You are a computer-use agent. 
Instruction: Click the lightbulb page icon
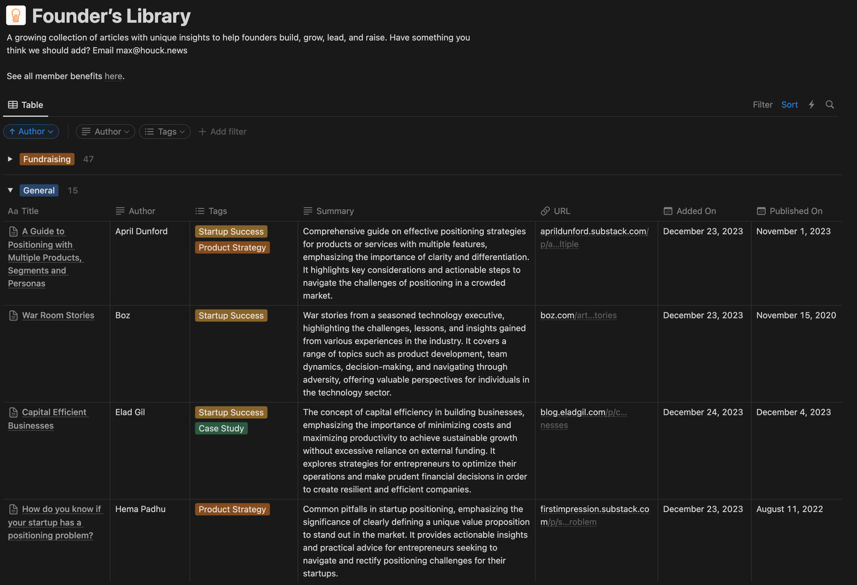pos(16,16)
